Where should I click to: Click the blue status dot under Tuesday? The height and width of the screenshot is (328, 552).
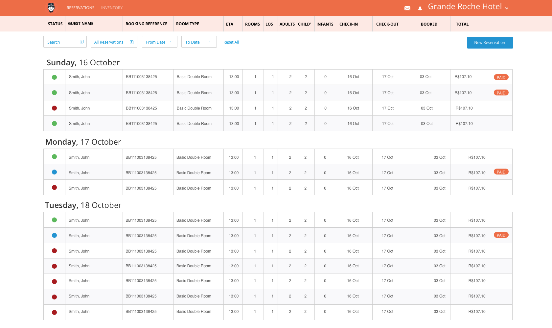point(55,236)
